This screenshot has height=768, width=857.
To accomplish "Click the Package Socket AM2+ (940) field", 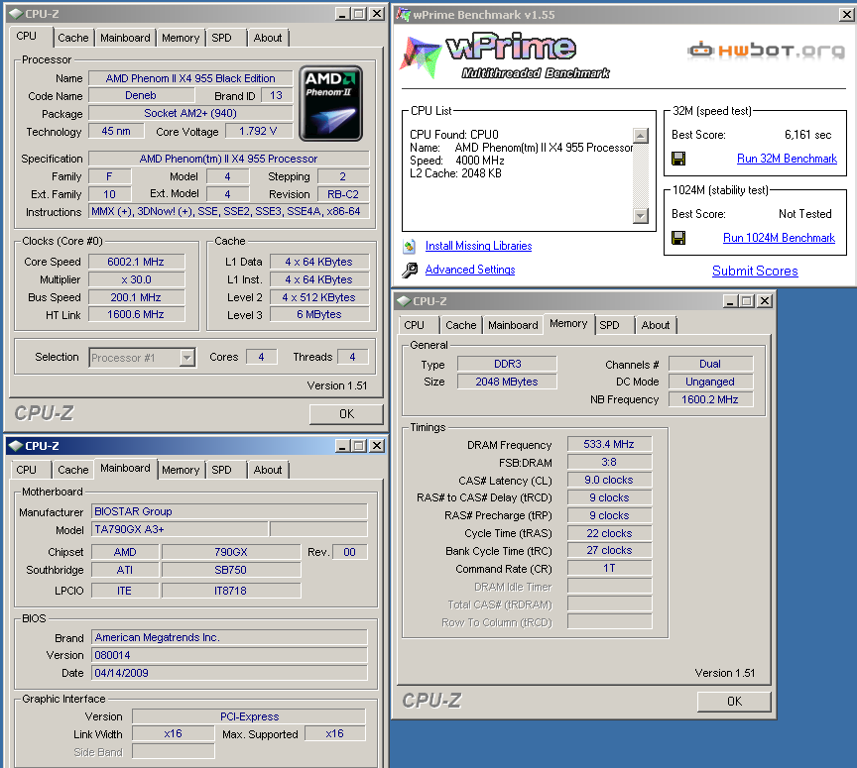I will pyautogui.click(x=190, y=113).
